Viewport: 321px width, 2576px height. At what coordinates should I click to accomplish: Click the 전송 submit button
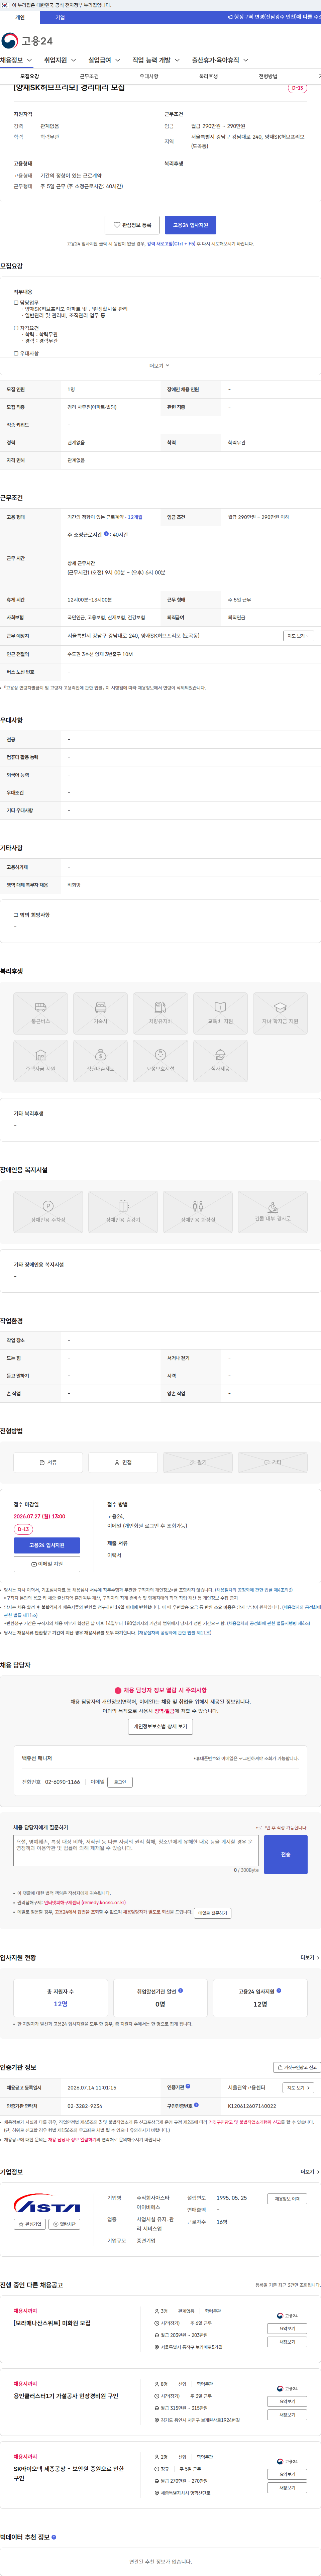coord(286,1854)
